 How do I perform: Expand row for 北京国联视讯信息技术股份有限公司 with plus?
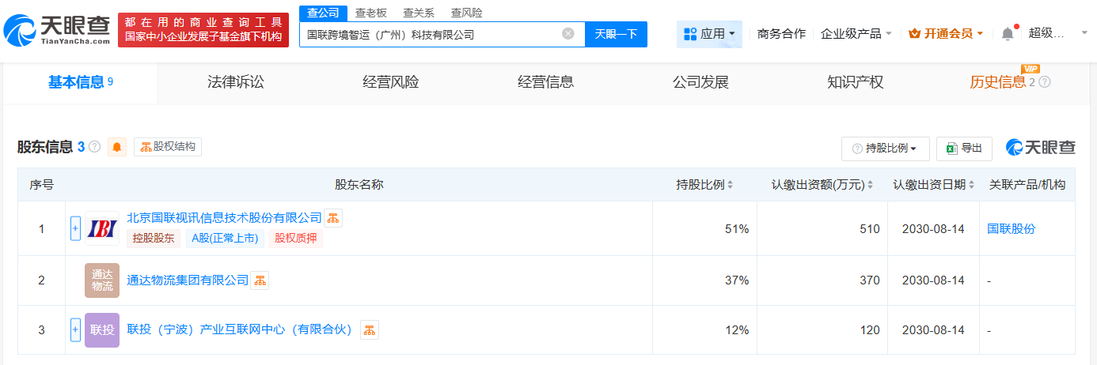point(76,228)
